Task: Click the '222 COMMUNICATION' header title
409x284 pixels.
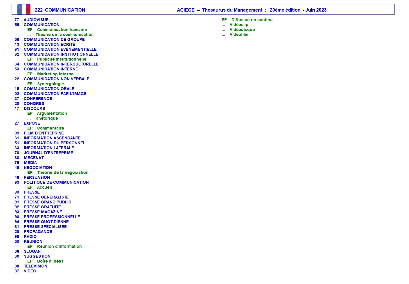Action: click(x=60, y=10)
